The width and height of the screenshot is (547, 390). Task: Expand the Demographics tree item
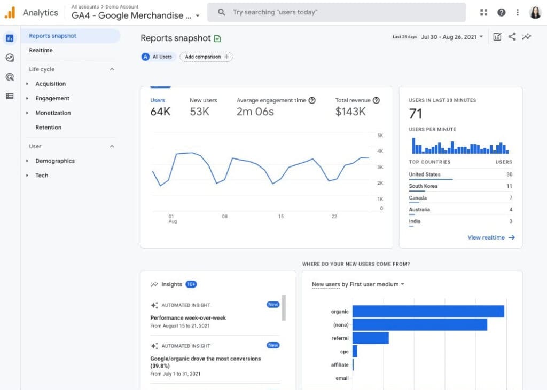(27, 161)
